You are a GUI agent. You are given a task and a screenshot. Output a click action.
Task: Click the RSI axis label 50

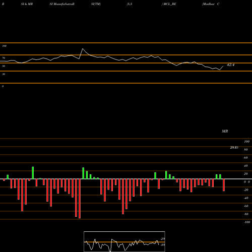[4, 66]
